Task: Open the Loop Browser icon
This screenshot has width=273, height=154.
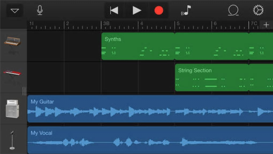Action: 233,10
